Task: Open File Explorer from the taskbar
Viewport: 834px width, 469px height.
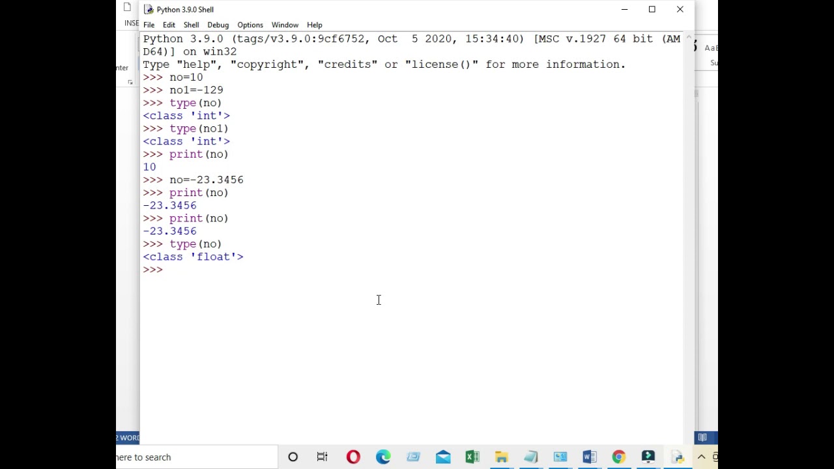Action: [x=501, y=457]
